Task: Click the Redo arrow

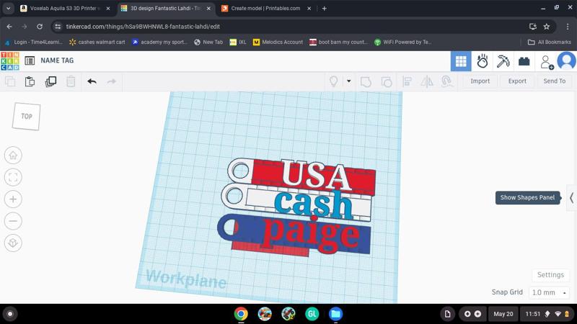Action: pyautogui.click(x=112, y=81)
